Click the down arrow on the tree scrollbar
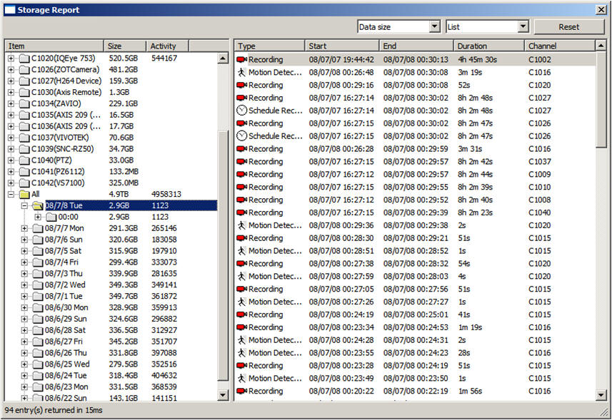Screen dimensions: 612x420 pyautogui.click(x=223, y=394)
